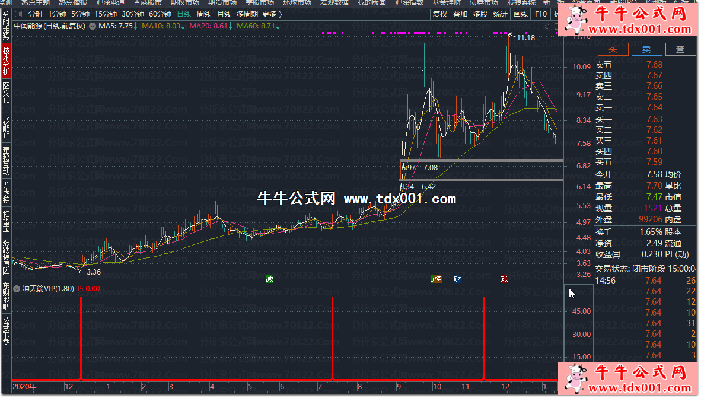Viewport: 701px width, 398px height.
Task: Click the green 减 event marker
Action: [270, 279]
